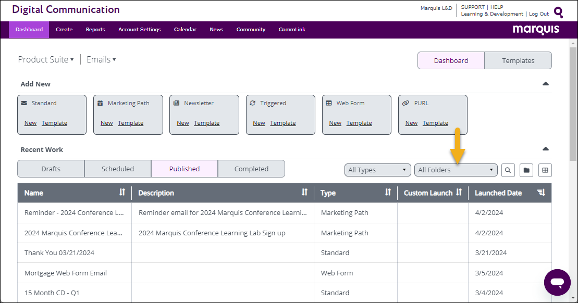The image size is (578, 303).
Task: Sort by Type column arrows
Action: click(x=388, y=192)
